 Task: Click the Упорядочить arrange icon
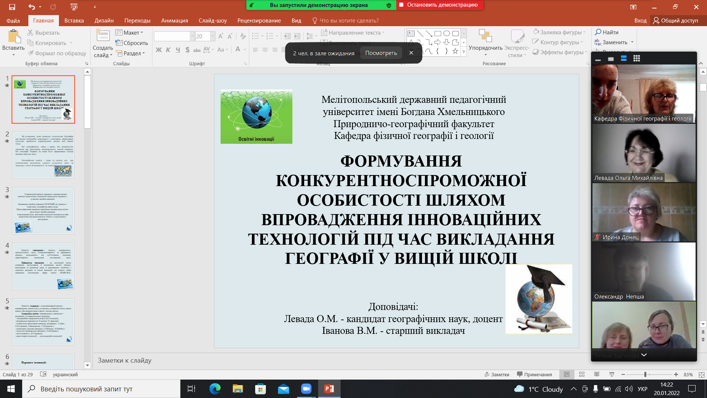tap(485, 36)
